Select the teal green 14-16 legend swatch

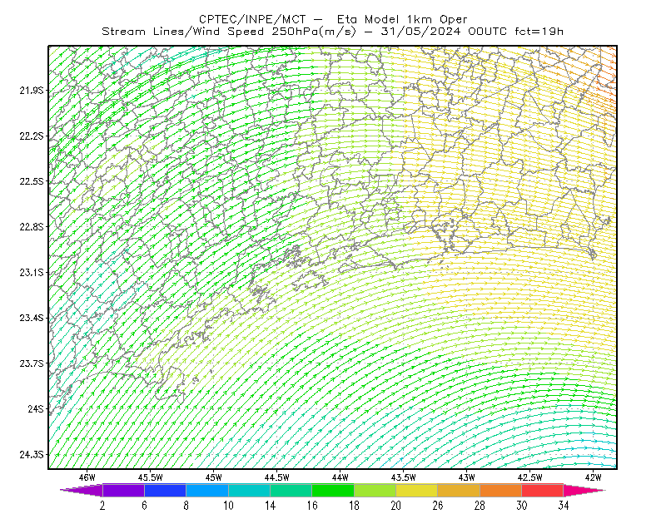[x=291, y=490]
